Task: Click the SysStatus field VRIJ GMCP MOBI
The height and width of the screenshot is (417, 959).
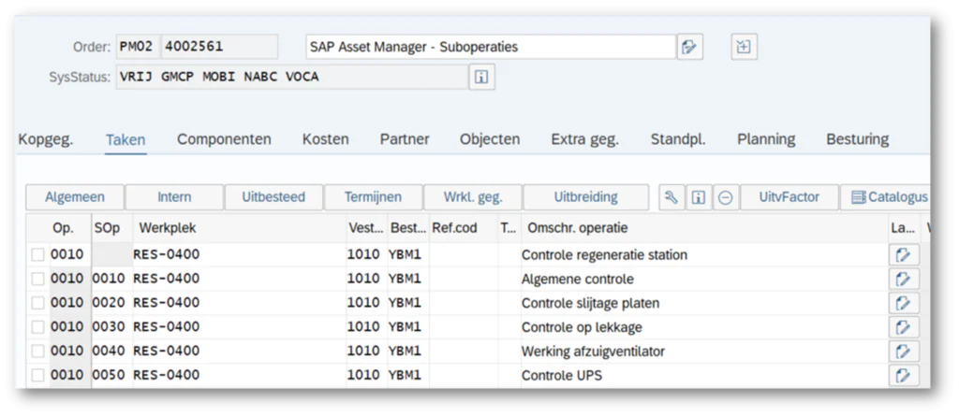Action: tap(292, 78)
